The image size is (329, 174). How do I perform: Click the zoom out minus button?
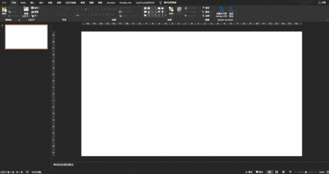296,172
